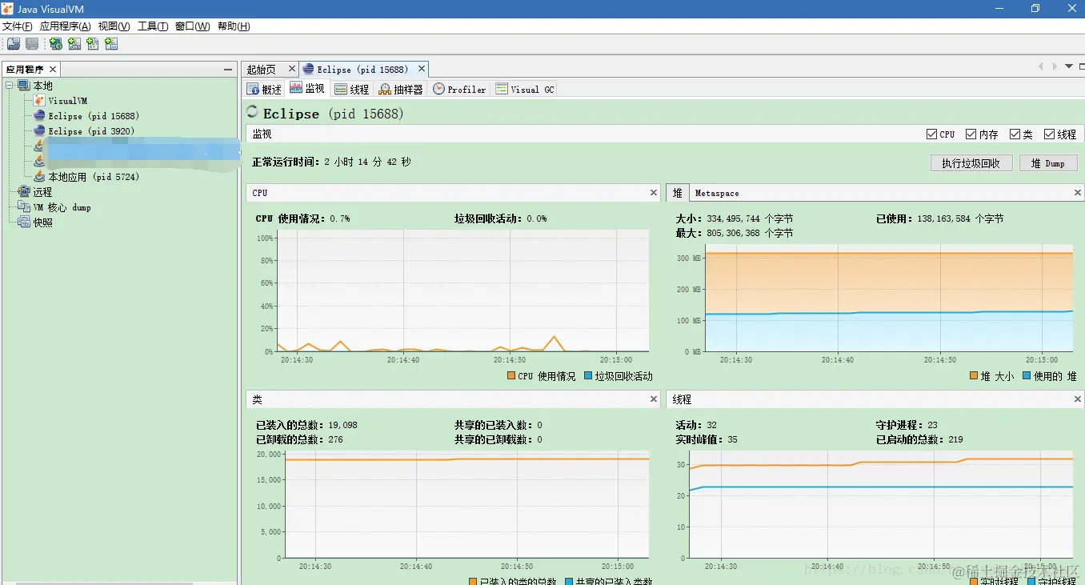This screenshot has width=1085, height=585.
Task: Click the orange CPU 使用情况 legend swatch
Action: coord(511,376)
